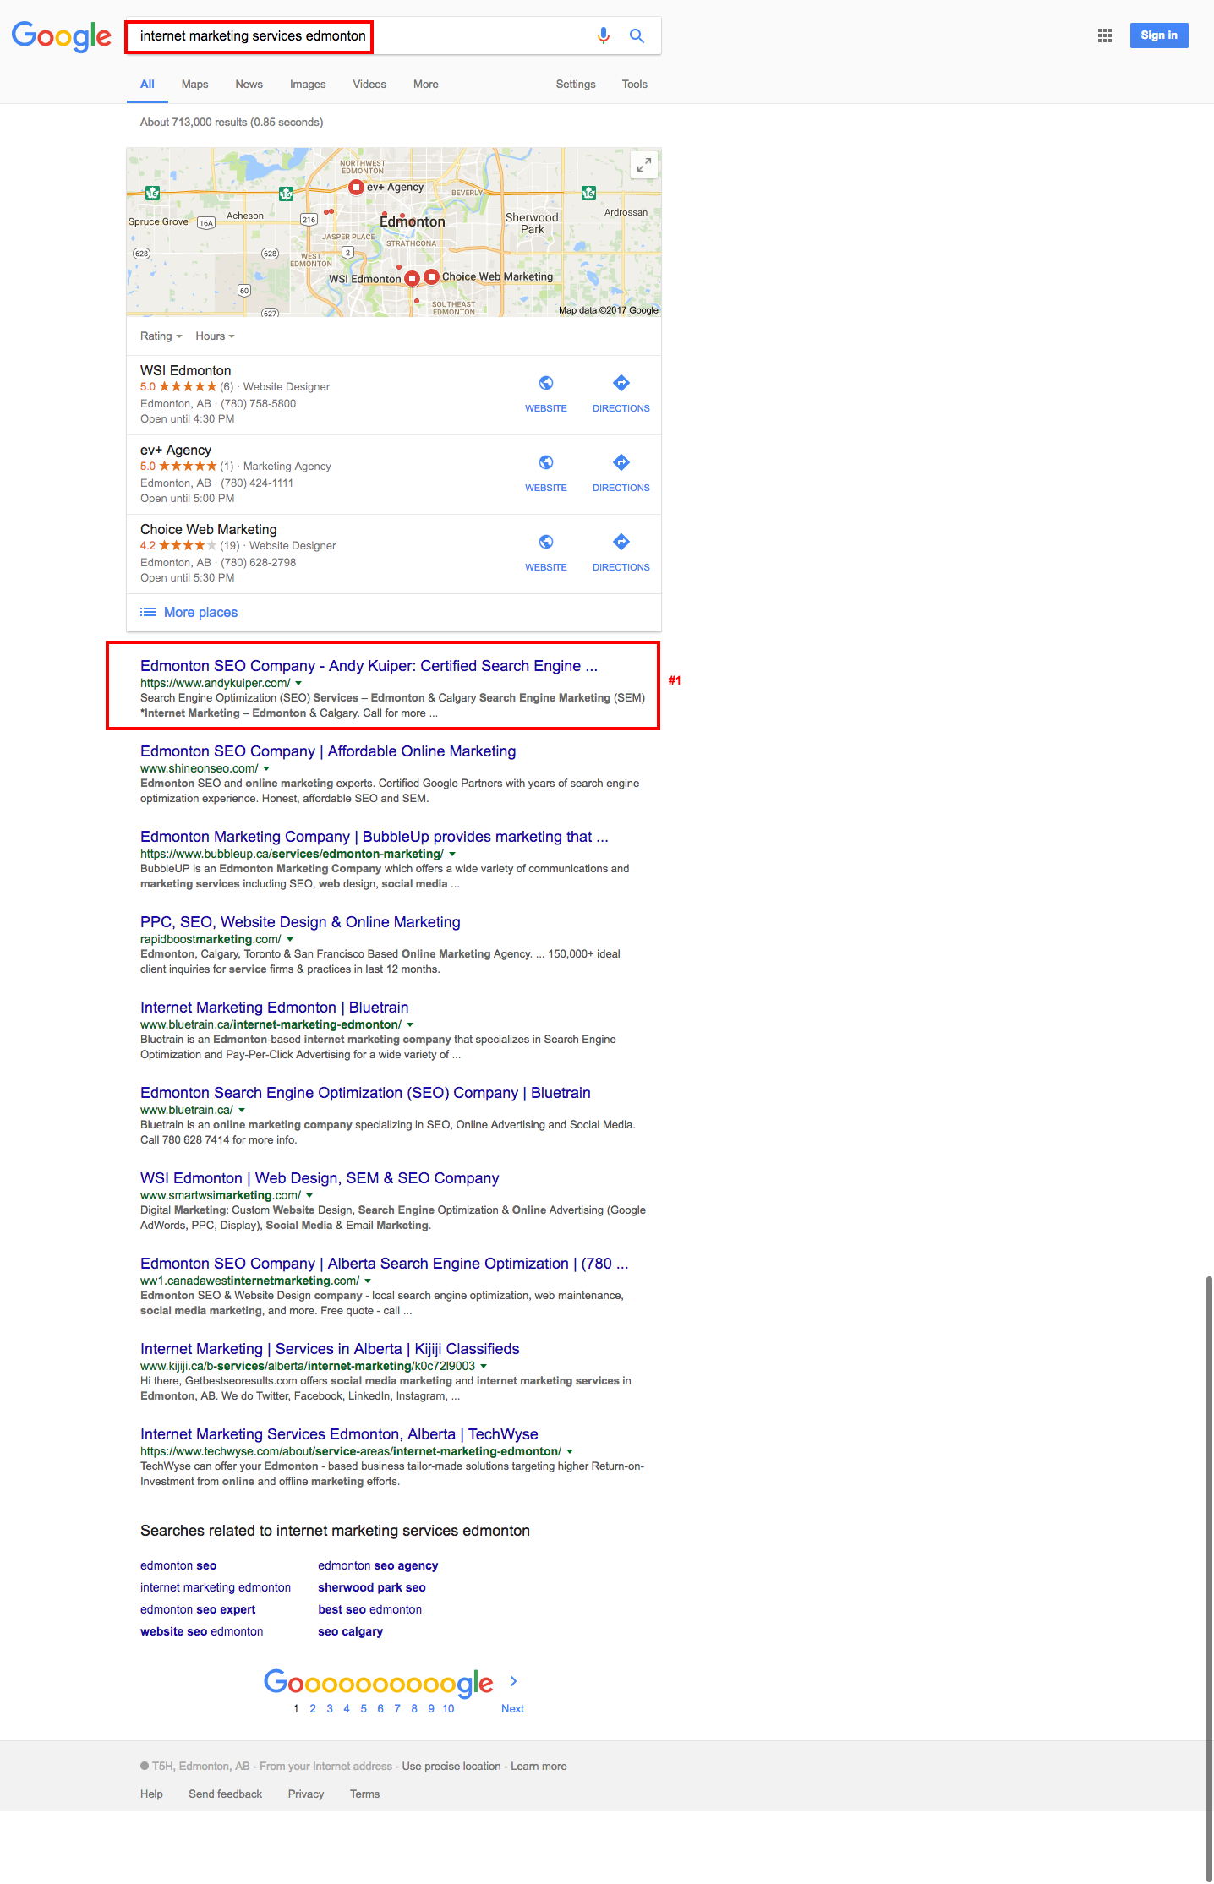Expand kijiji.ca result options arrow
This screenshot has width=1214, height=1884.
[484, 1366]
